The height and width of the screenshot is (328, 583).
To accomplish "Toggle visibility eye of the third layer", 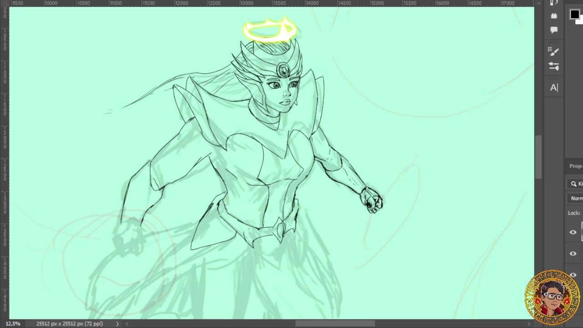I will click(573, 275).
